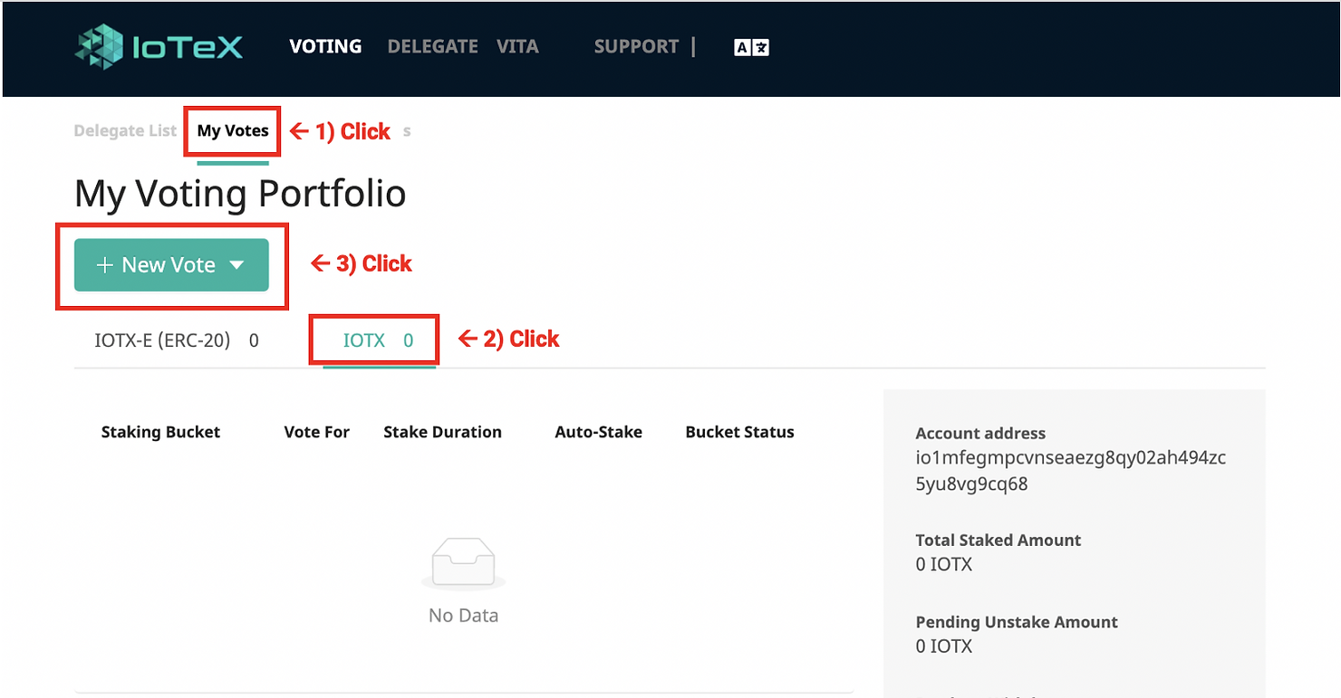
Task: Select the IOTX-E (ERC-20) tab
Action: pos(176,340)
